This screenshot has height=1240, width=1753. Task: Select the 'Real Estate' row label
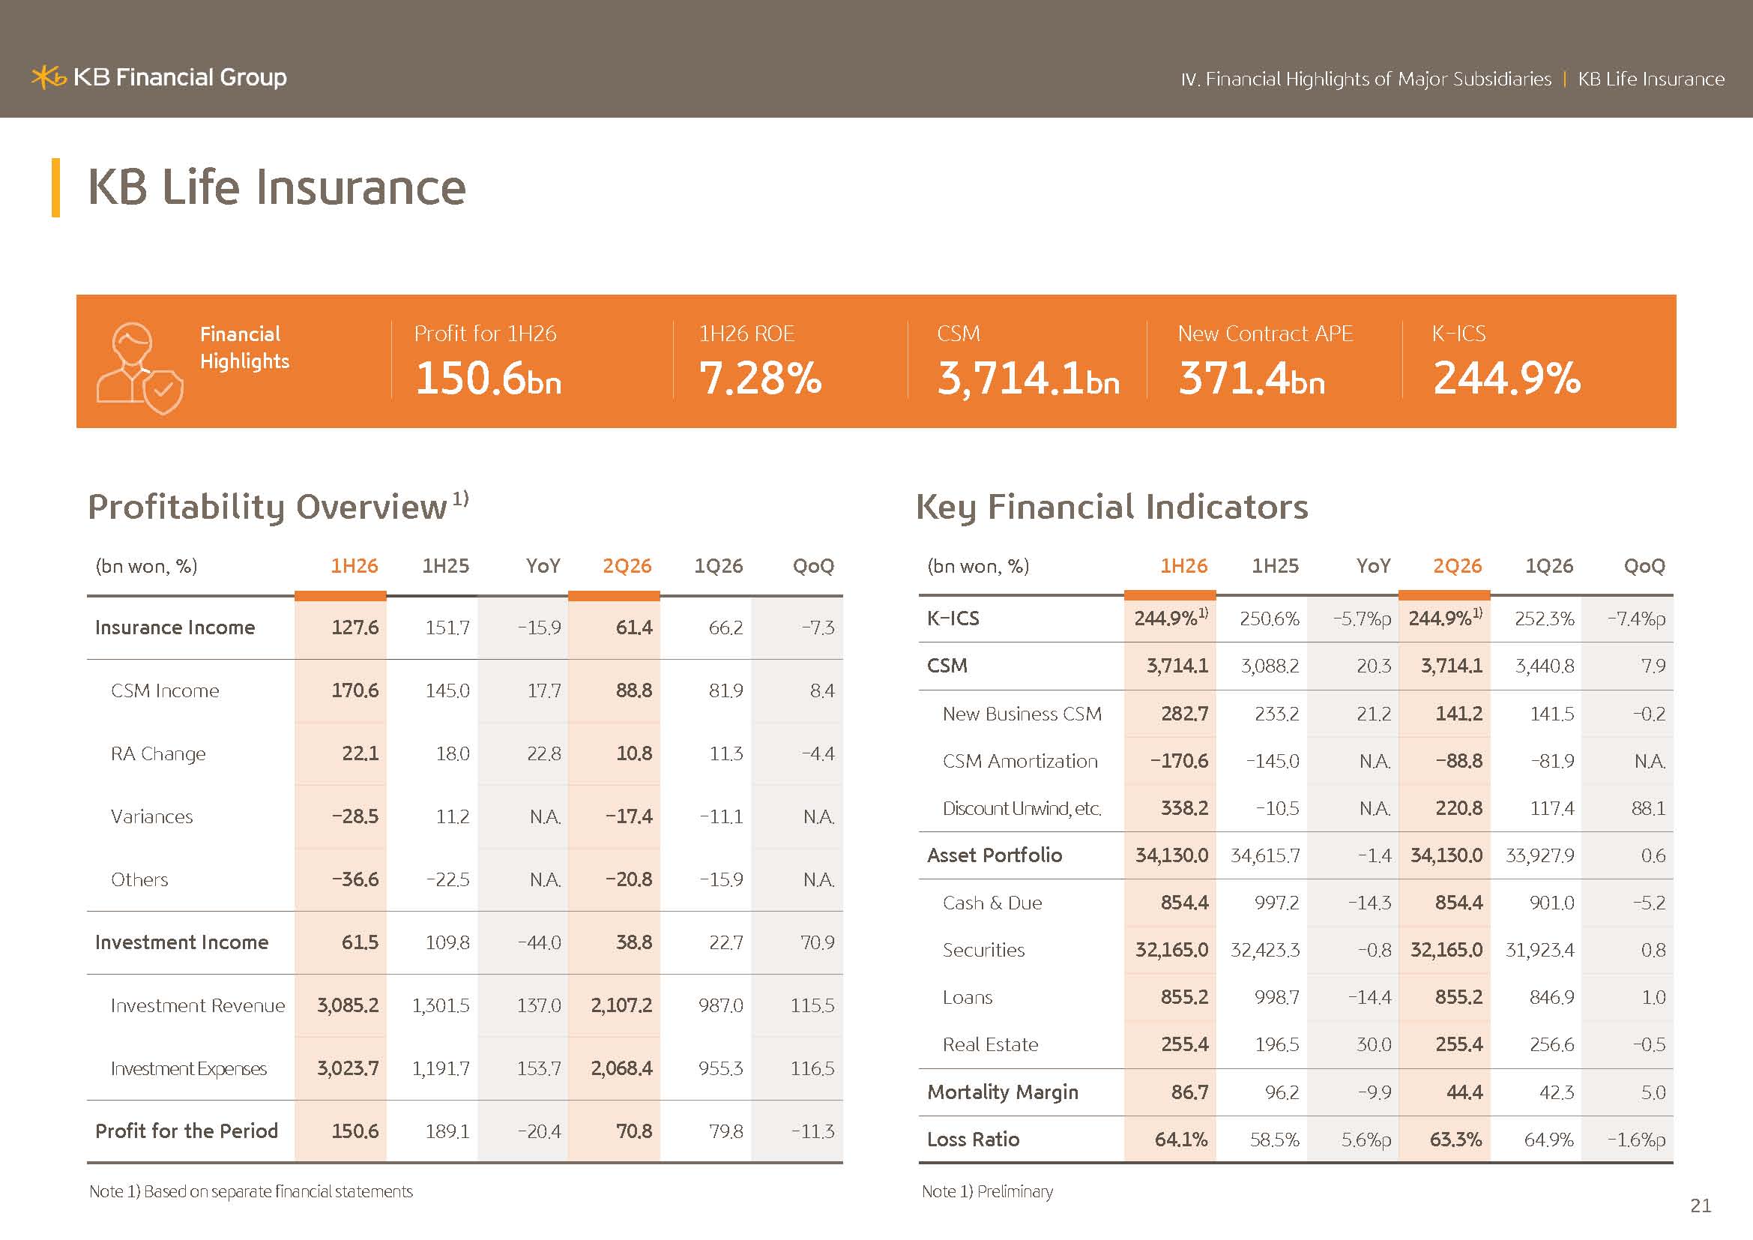pyautogui.click(x=991, y=1045)
